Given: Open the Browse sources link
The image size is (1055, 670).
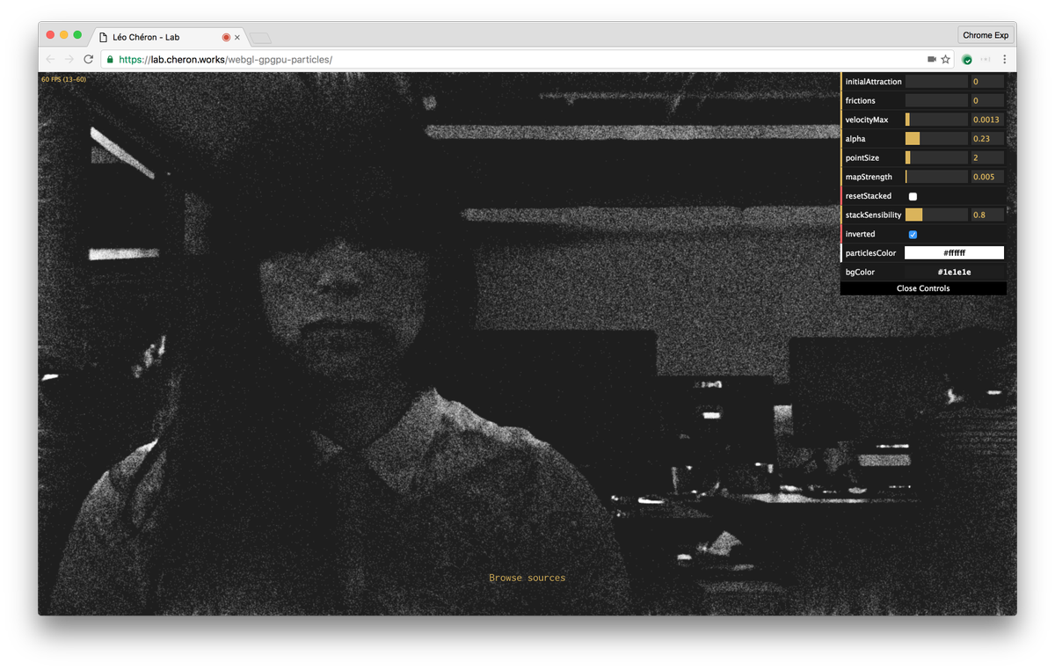Looking at the screenshot, I should click(527, 578).
